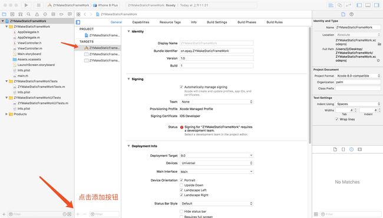Open the Issue navigator warning icon
383x218 pixels.
coord(37,14)
